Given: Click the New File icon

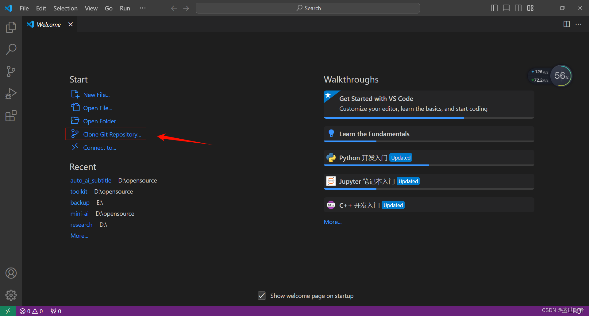Looking at the screenshot, I should tap(75, 94).
